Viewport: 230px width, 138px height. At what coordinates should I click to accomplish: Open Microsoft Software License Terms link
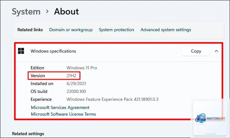coord(64,114)
